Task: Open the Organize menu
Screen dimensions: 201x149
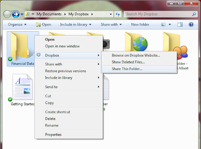Action: click(17, 24)
